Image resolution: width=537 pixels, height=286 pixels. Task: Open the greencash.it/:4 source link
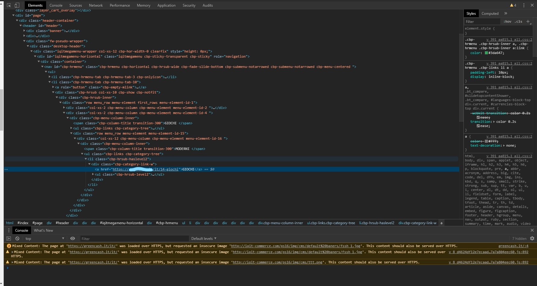(x=513, y=246)
